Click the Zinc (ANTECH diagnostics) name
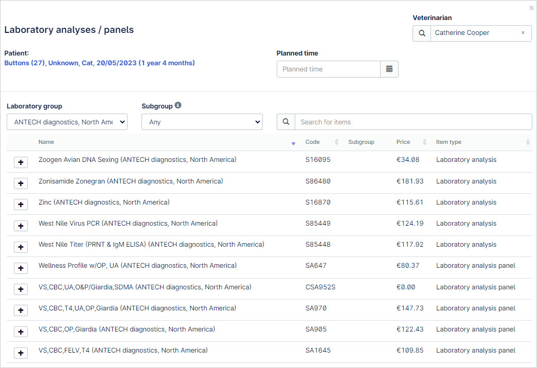Screen dimensions: 537x368 click(104, 203)
